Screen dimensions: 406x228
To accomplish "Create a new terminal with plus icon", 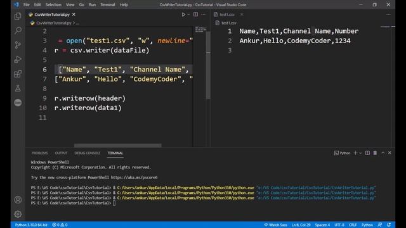I will [355, 153].
